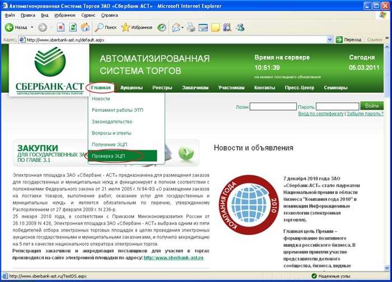Click the Messenger people icon
This screenshot has width=392, height=282.
(x=240, y=27)
